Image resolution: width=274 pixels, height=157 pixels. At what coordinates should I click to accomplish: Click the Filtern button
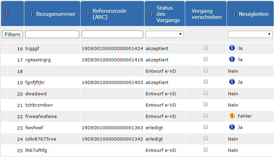[x=12, y=34]
